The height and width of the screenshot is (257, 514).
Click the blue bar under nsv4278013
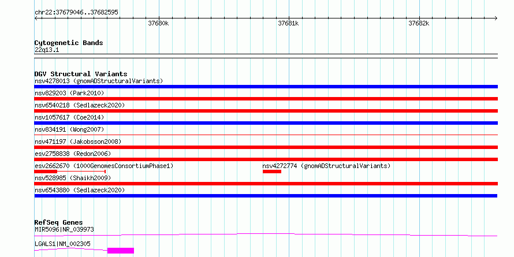click(266, 87)
